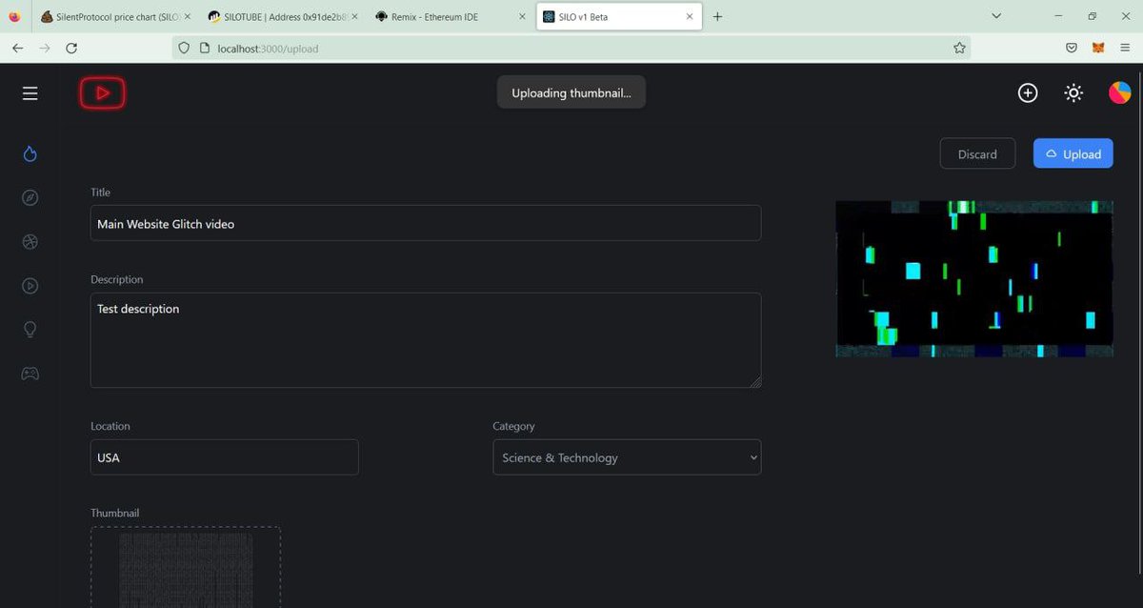This screenshot has width=1143, height=608.
Task: Click the shield tracking protection icon
Action: pos(184,48)
